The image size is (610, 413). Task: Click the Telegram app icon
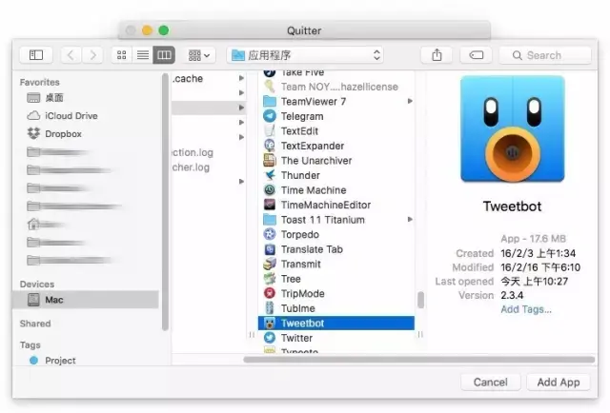270,116
